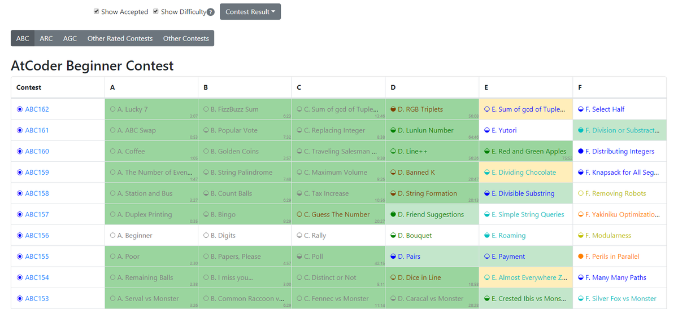Open problem E. Simple String Queries
Viewport: 678px width, 309px height.
point(528,214)
